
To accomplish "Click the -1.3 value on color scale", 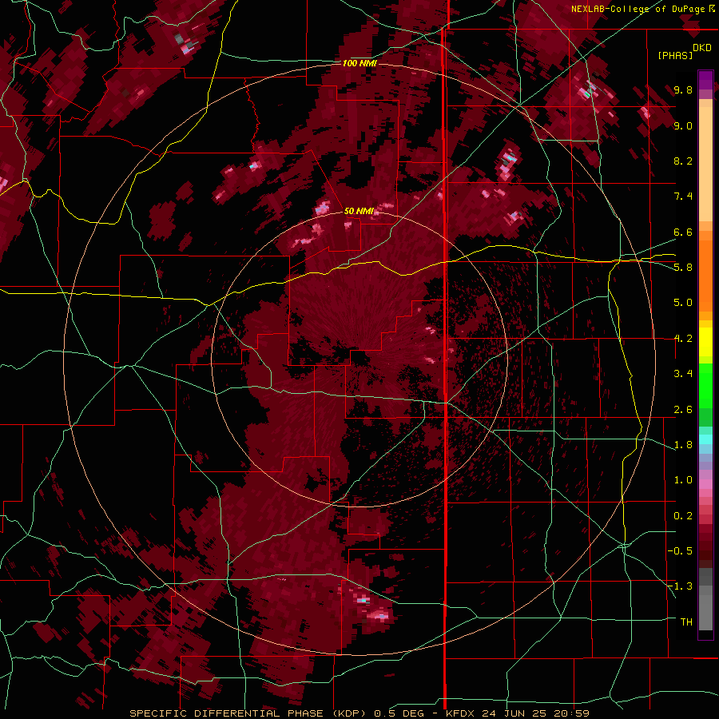I will (680, 586).
